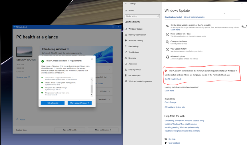The height and width of the screenshot is (145, 247).
Task: Click DESKTOP-9OO4E15 device name
Action: (26, 60)
